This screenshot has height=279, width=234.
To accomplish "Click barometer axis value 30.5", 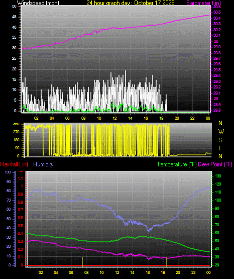I will (x=217, y=12).
